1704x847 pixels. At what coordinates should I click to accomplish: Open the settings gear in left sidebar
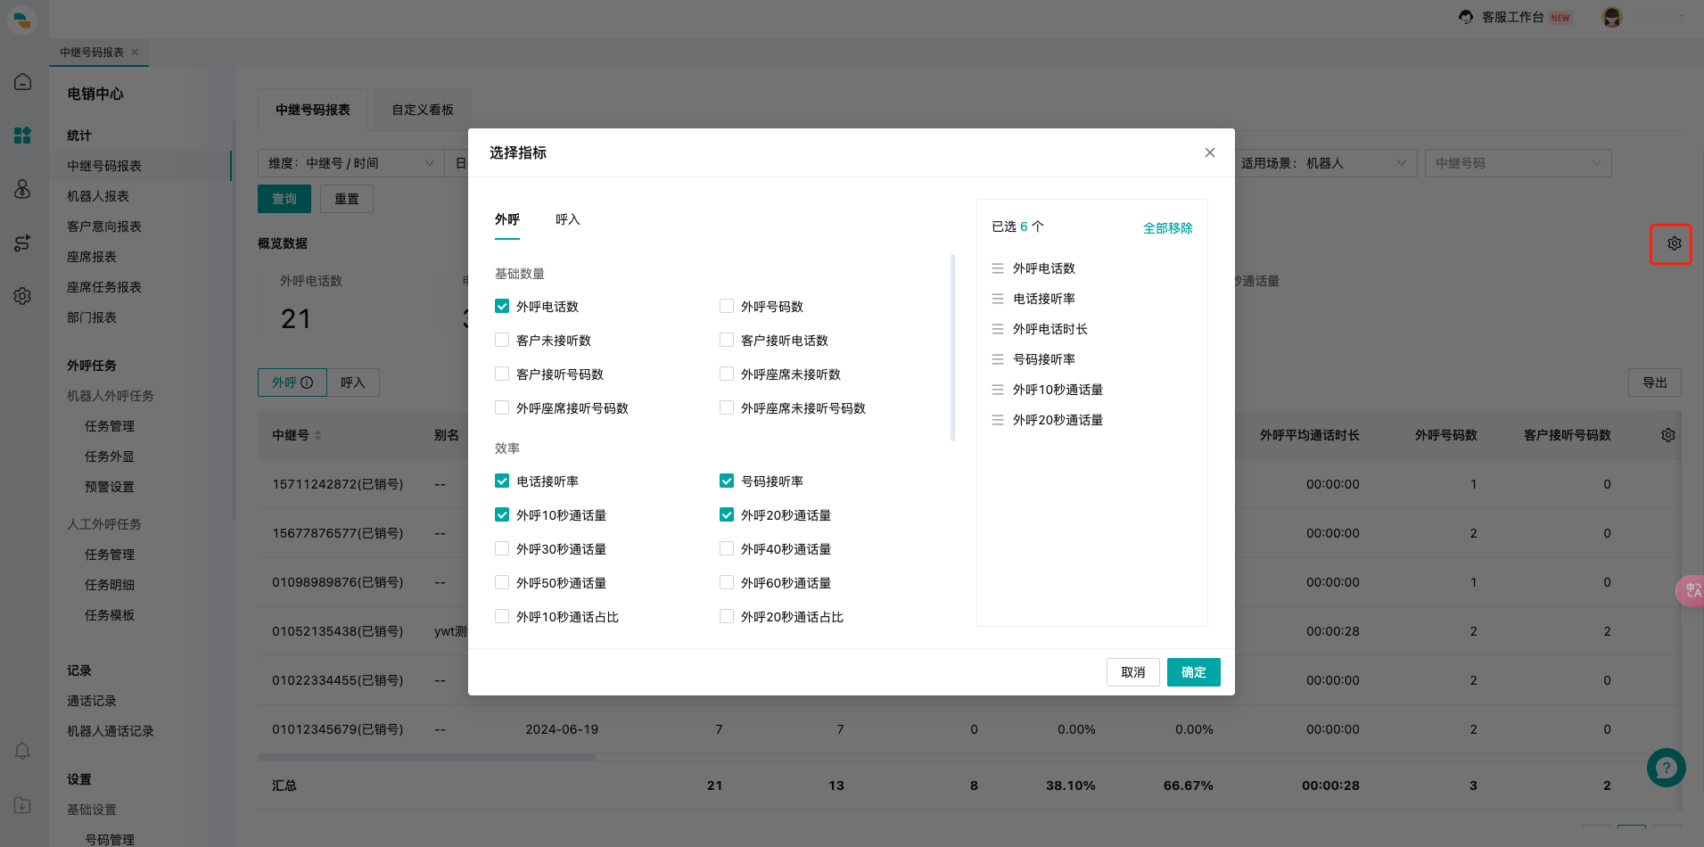tap(23, 296)
